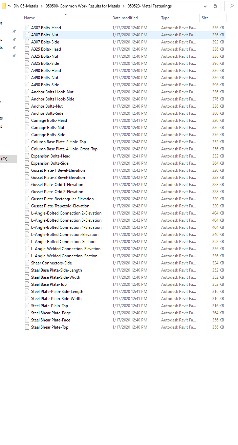Image resolution: width=238 pixels, height=445 pixels.
Task: Click the file icon for Steel Shear Plate-Top
Action: [27, 327]
